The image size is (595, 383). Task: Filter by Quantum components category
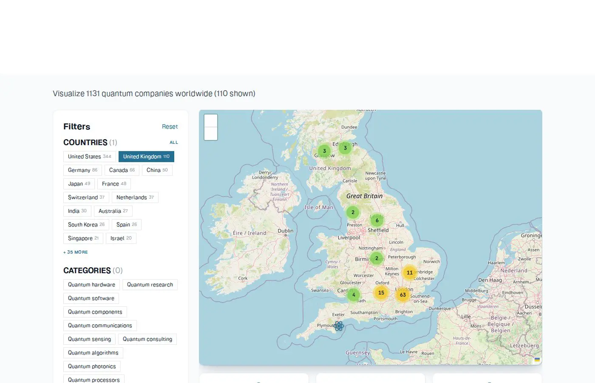pyautogui.click(x=95, y=312)
